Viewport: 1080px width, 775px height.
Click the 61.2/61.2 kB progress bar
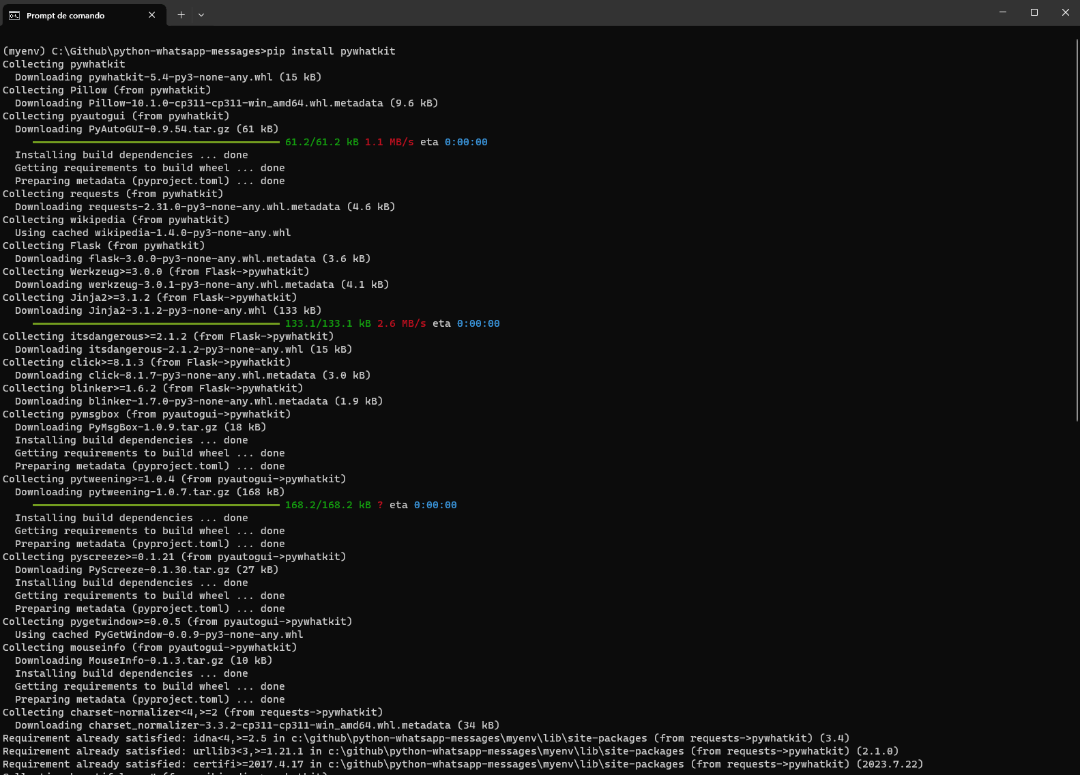156,142
